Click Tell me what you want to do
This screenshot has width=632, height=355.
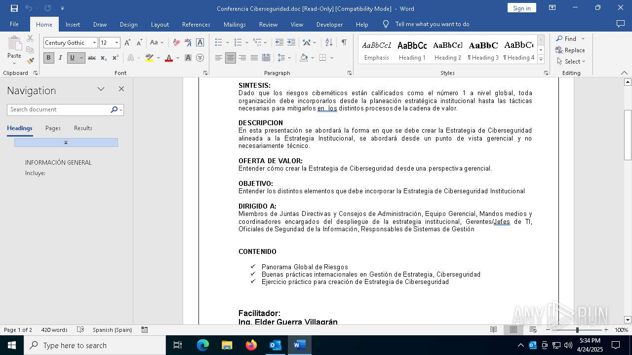[x=432, y=24]
